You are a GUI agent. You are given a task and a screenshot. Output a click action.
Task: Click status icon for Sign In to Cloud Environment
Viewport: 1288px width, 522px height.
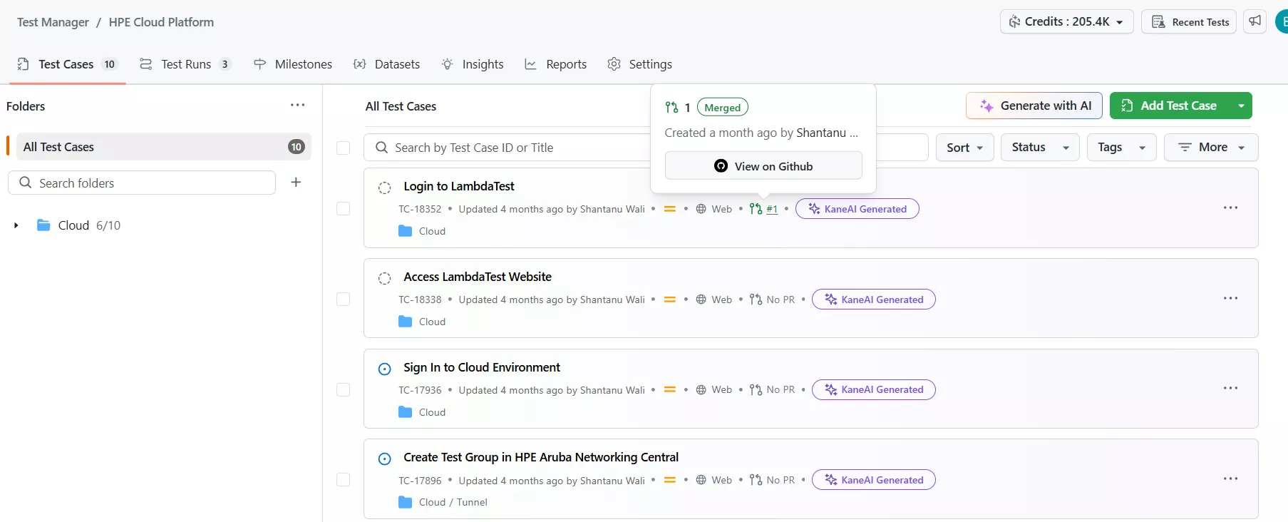pos(384,369)
